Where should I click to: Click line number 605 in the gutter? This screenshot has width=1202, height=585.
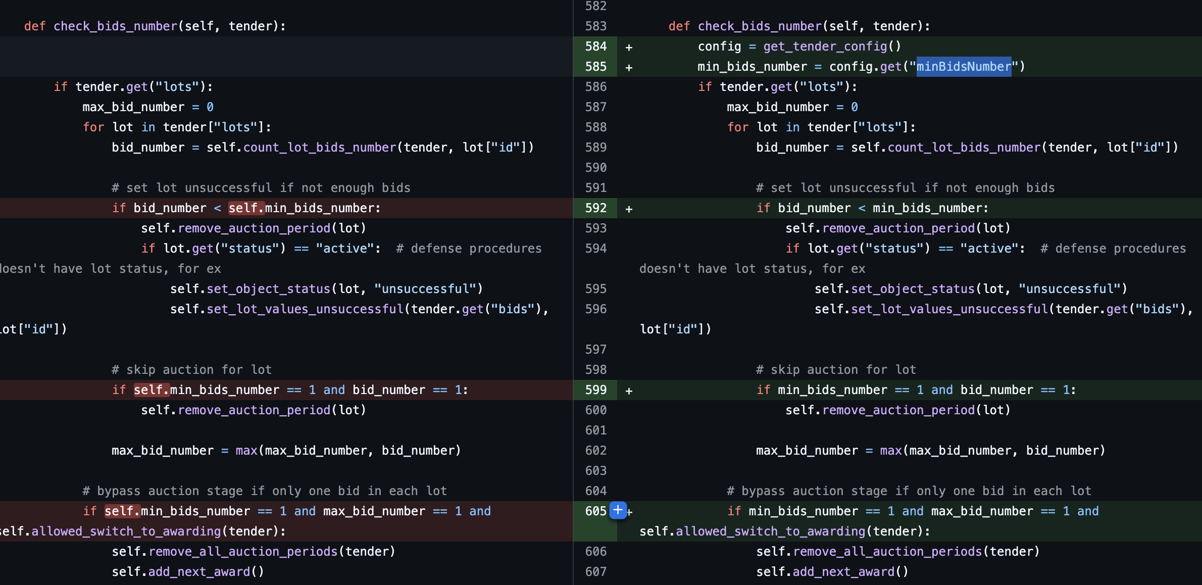coord(596,511)
